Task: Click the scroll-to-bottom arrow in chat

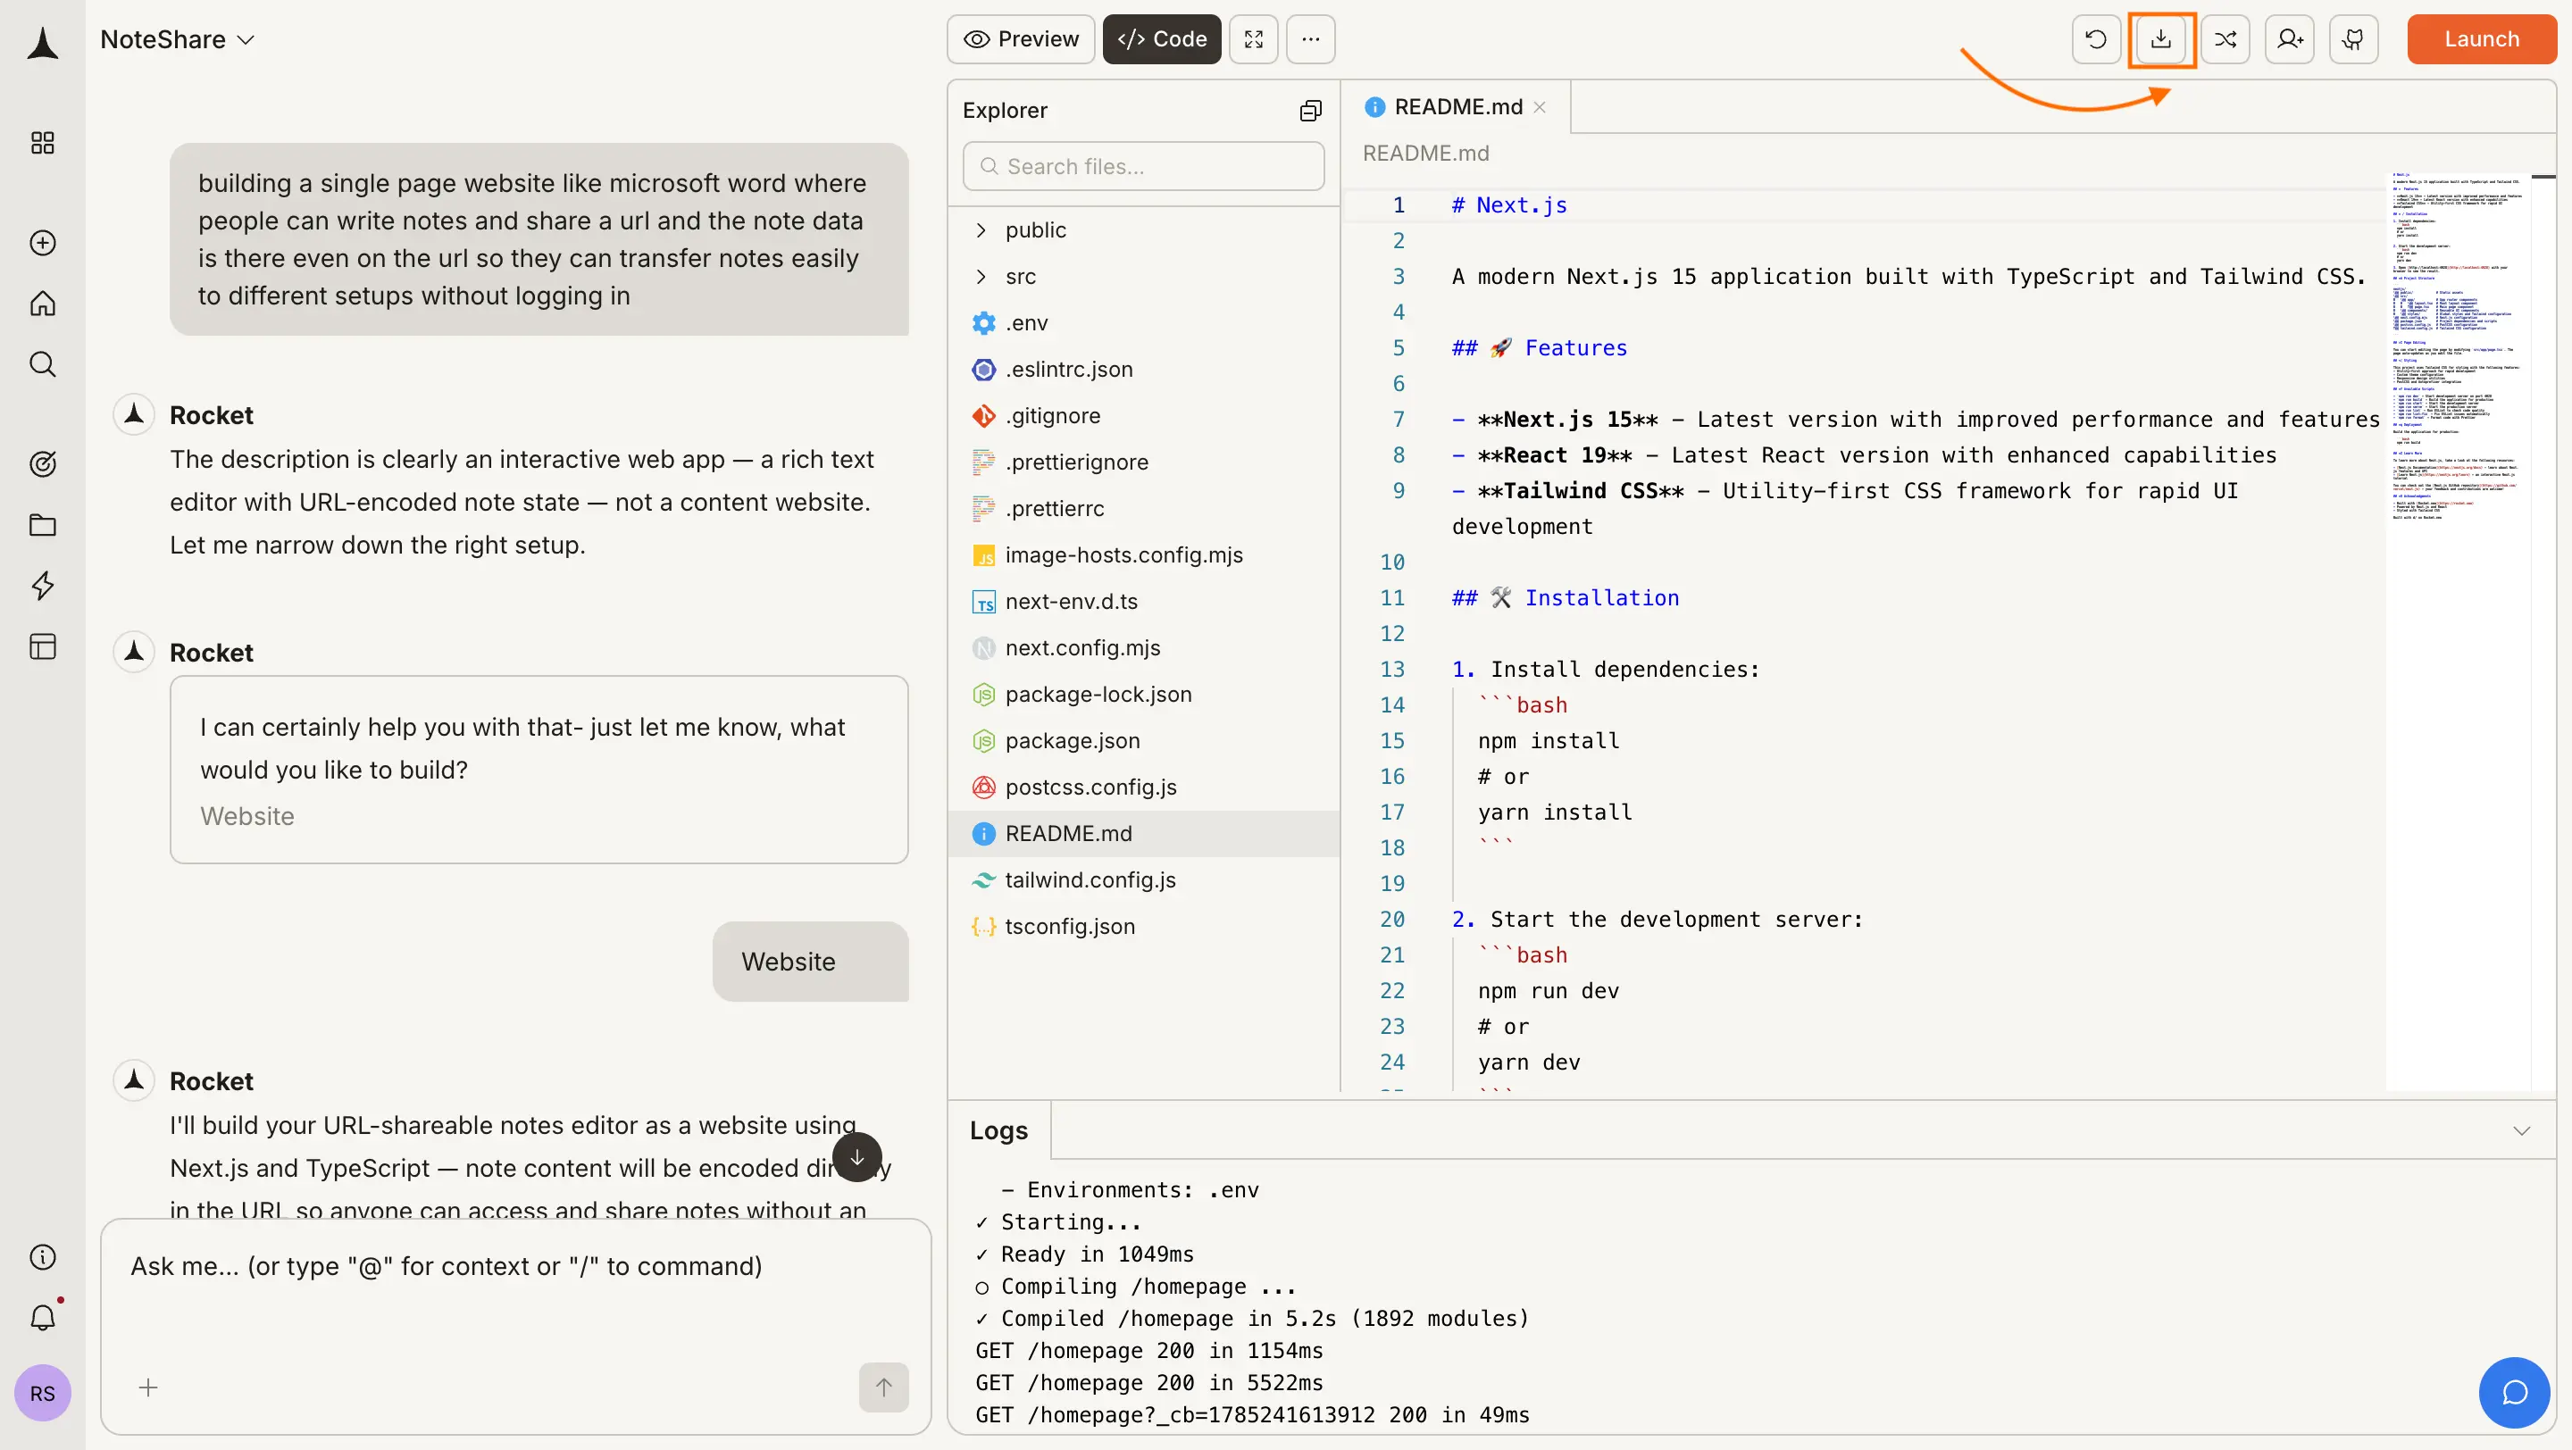Action: pyautogui.click(x=856, y=1158)
